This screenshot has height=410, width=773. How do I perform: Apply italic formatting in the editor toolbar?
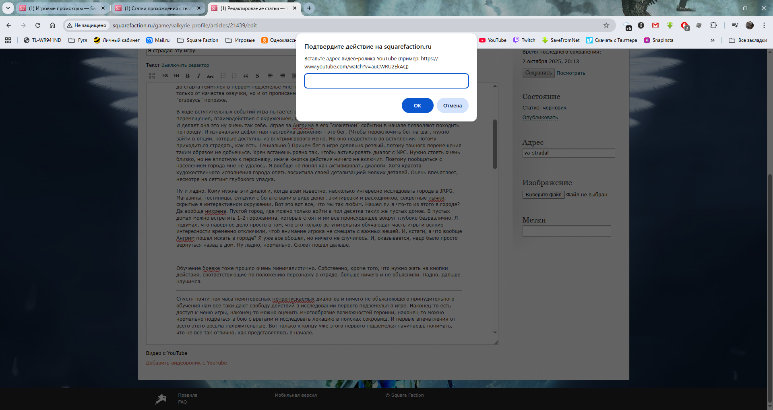tap(198, 76)
